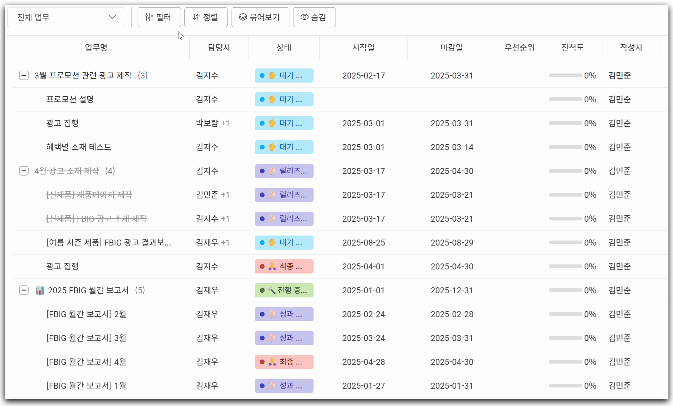Viewport: 673px width, 406px height.
Task: Click hand icon in 박보람 광고 집행 status
Action: 272,123
